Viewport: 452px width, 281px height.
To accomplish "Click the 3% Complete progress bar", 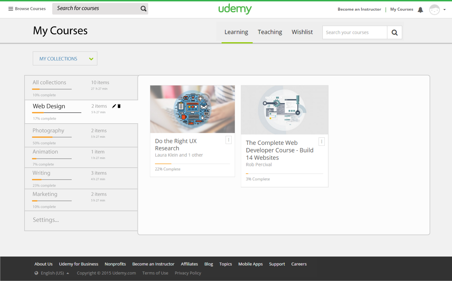I will [x=284, y=174].
